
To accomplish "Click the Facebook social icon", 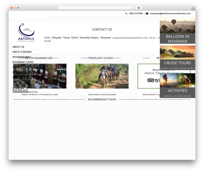I will coord(15,89).
